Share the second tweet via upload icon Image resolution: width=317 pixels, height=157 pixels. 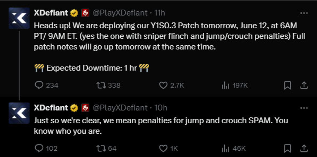click(304, 149)
